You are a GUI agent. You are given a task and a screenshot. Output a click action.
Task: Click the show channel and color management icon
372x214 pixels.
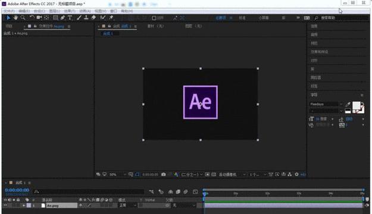[176, 174]
